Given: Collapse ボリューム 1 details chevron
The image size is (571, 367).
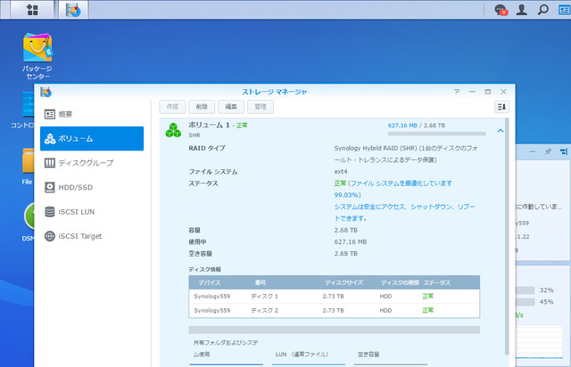Looking at the screenshot, I should coord(501,131).
